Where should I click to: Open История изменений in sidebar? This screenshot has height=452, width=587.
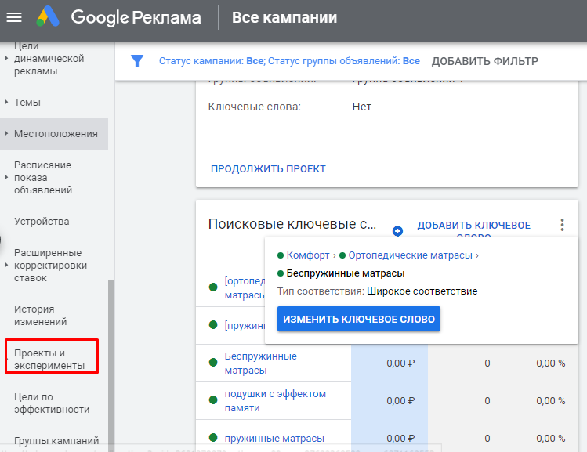click(x=39, y=315)
